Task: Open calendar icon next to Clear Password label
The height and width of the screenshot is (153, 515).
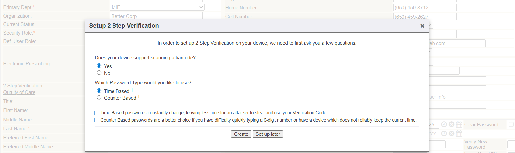Action: [459, 125]
